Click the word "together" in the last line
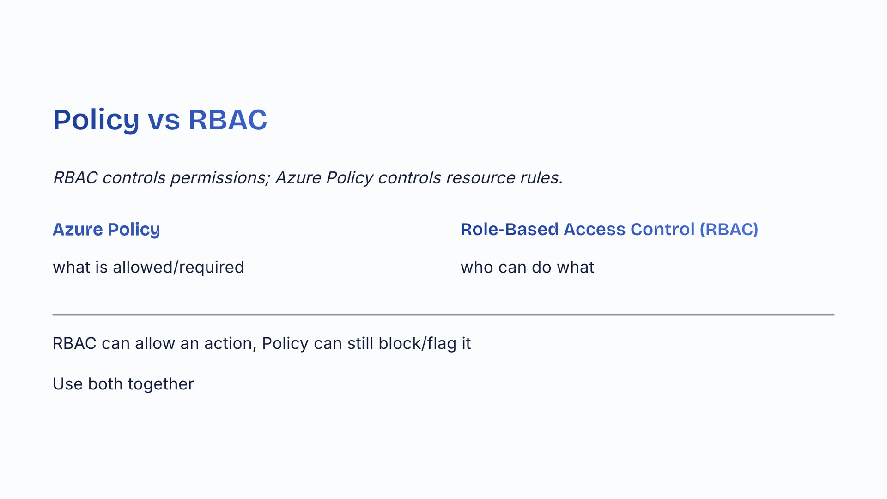Screen dimensions: 887x499 pyautogui.click(x=160, y=384)
